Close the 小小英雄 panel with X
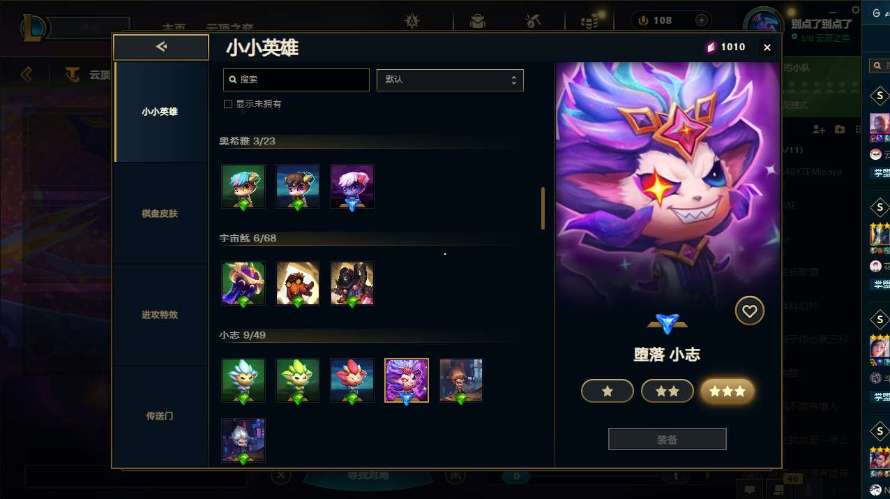 [767, 47]
